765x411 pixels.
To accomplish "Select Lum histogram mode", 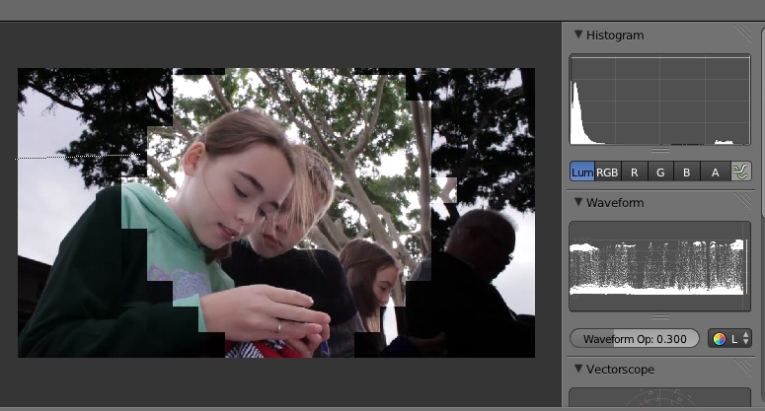I will click(x=582, y=171).
